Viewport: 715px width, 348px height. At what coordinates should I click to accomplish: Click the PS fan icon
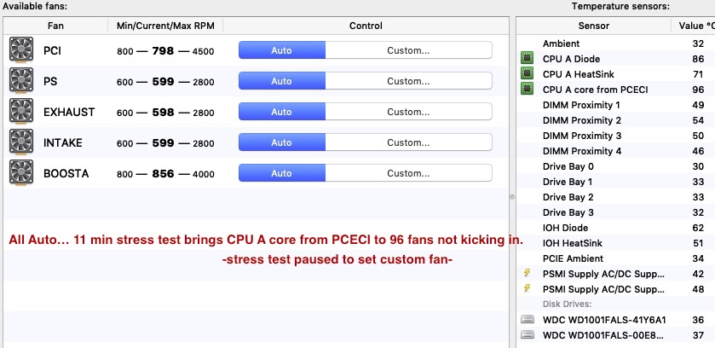tap(21, 81)
